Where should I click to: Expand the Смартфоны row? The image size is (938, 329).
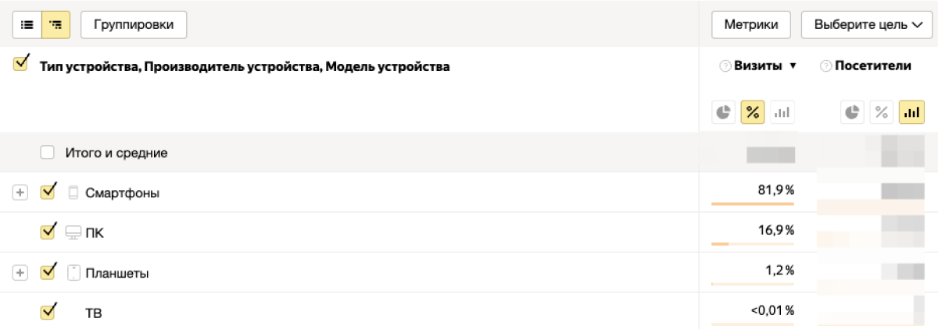pyautogui.click(x=20, y=193)
